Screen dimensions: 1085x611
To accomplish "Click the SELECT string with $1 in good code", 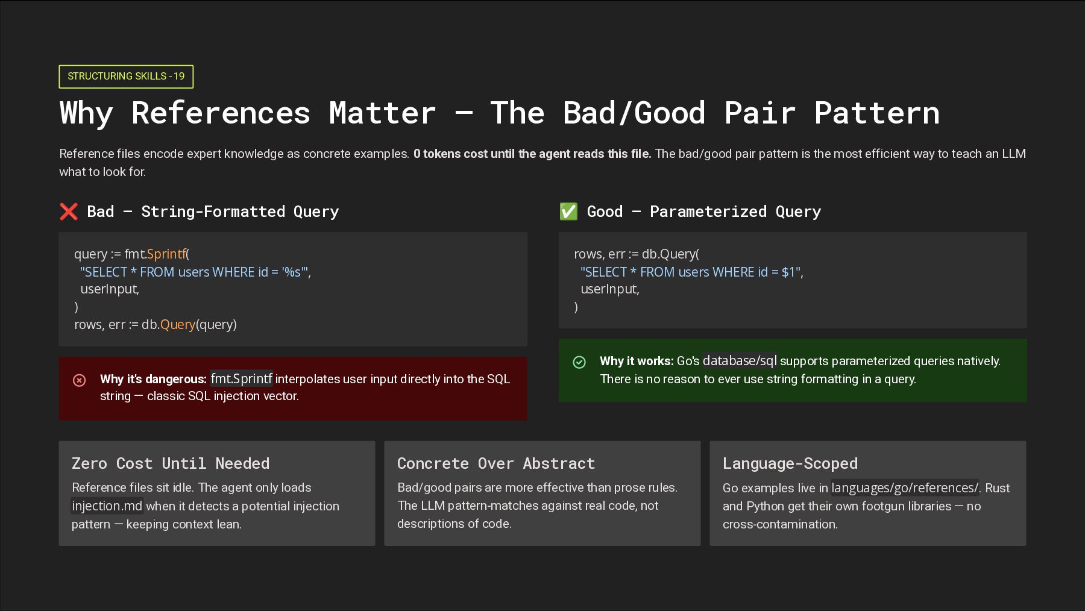I will pos(691,272).
